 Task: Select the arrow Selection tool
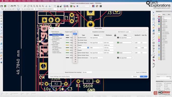click(153, 12)
